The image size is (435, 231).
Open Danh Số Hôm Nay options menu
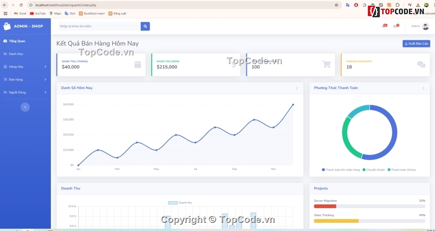pos(297,88)
